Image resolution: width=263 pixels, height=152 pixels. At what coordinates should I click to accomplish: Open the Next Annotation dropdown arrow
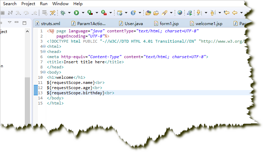point(206,13)
